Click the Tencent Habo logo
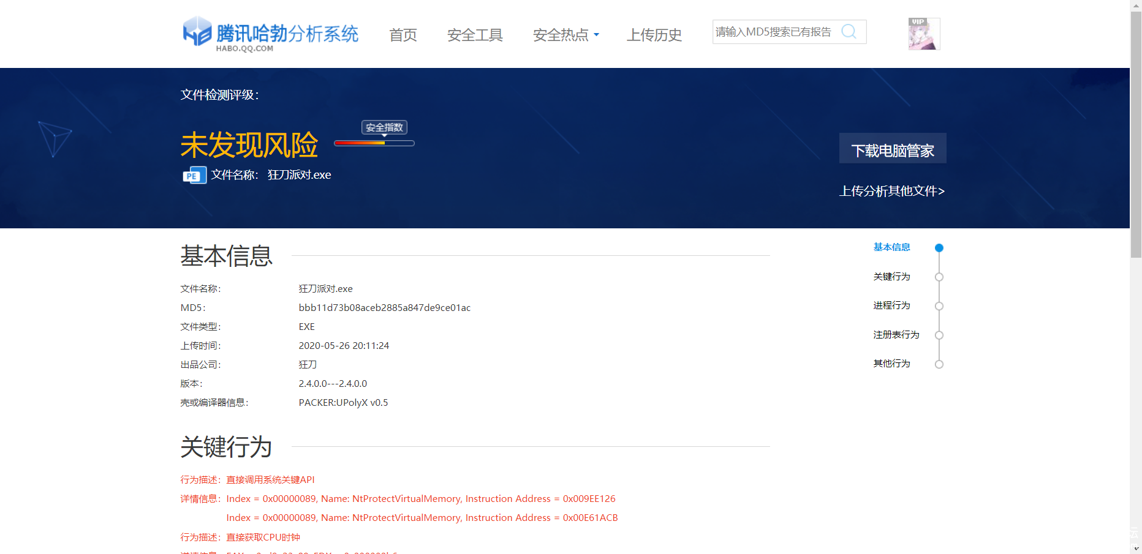1142x554 pixels. [x=270, y=34]
